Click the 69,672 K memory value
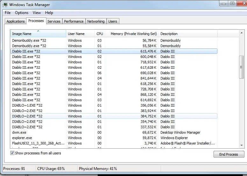 (149, 132)
